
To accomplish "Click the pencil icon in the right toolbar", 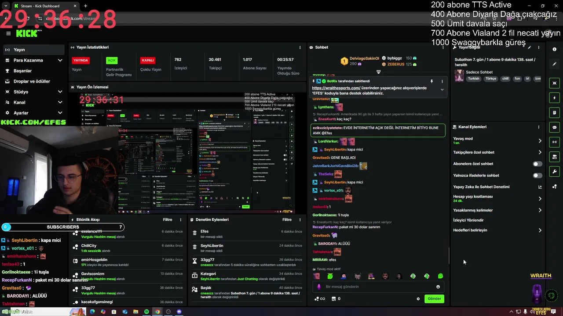I will pyautogui.click(x=555, y=64).
